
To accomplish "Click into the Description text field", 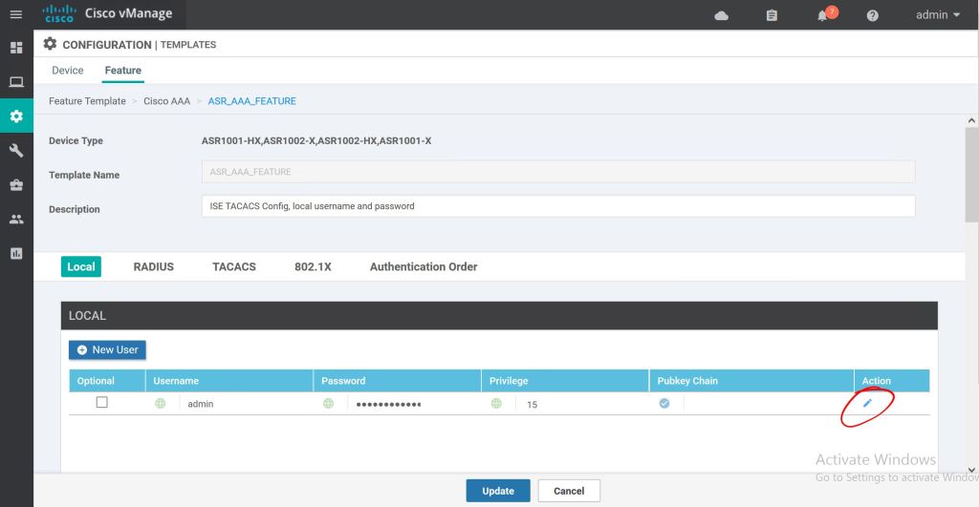I will 557,206.
